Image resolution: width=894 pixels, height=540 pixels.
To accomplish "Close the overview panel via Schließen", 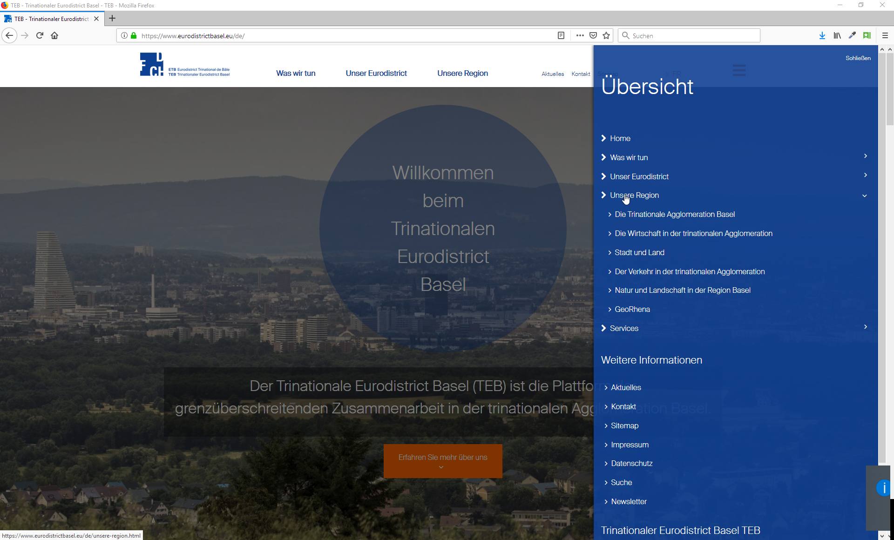I will (858, 58).
